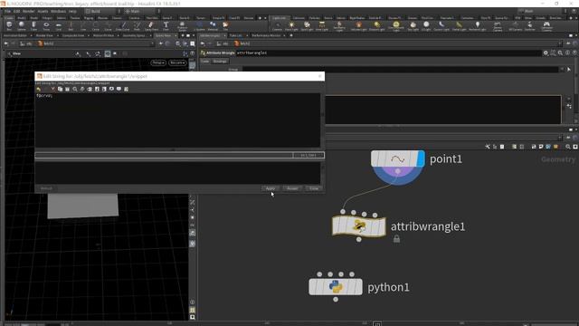Add a Portal Light from the shelf
The image size is (579, 326).
tap(459, 26)
